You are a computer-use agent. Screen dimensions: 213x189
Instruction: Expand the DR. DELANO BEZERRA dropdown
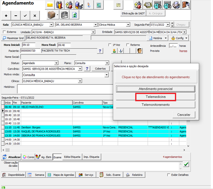click(96, 25)
